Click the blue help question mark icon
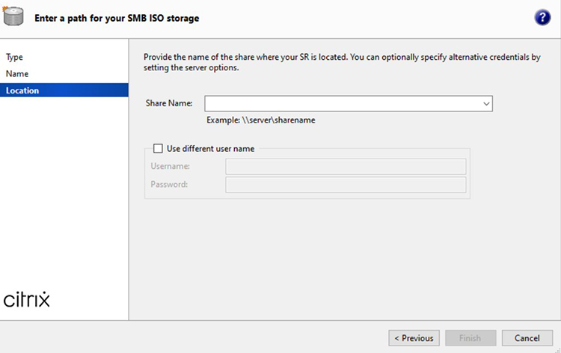This screenshot has height=353, width=561. 542,18
